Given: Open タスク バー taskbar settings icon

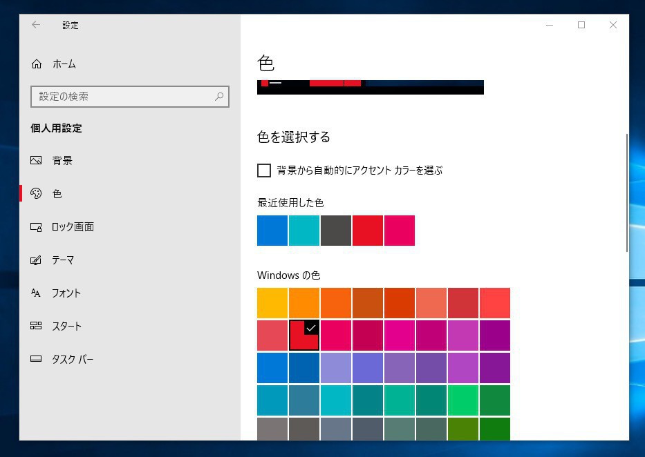Looking at the screenshot, I should 37,360.
